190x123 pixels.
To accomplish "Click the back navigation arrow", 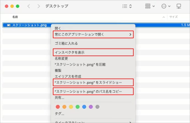I will pyautogui.click(x=29, y=6).
